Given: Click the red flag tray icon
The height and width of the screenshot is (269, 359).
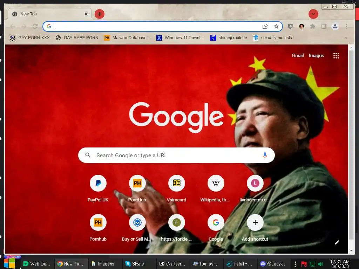Looking at the screenshot, I should point(304,264).
